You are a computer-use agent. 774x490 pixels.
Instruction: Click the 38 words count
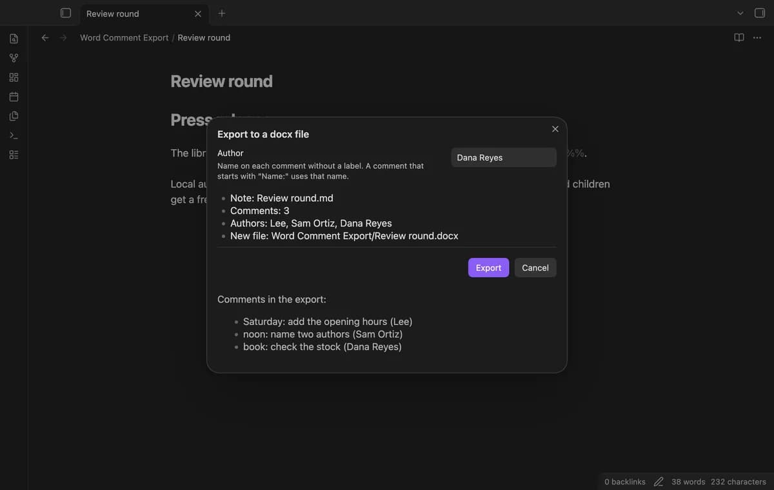point(688,482)
